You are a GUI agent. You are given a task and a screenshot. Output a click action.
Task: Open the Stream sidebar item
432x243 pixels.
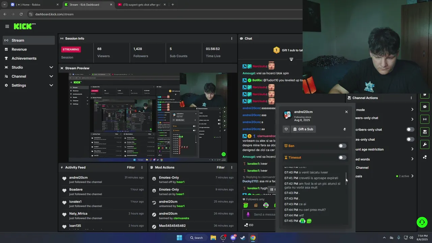tap(29, 40)
